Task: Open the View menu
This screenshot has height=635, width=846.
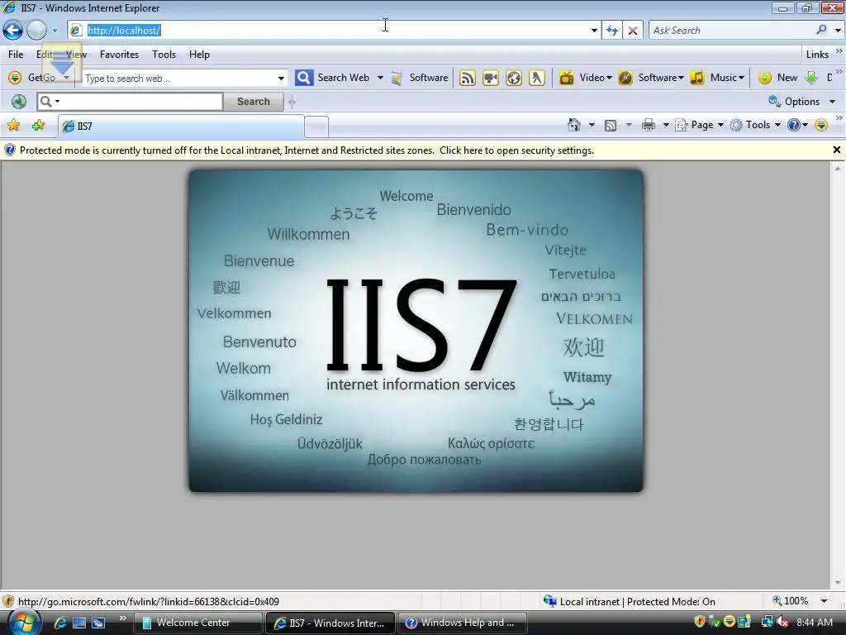Action: point(76,55)
